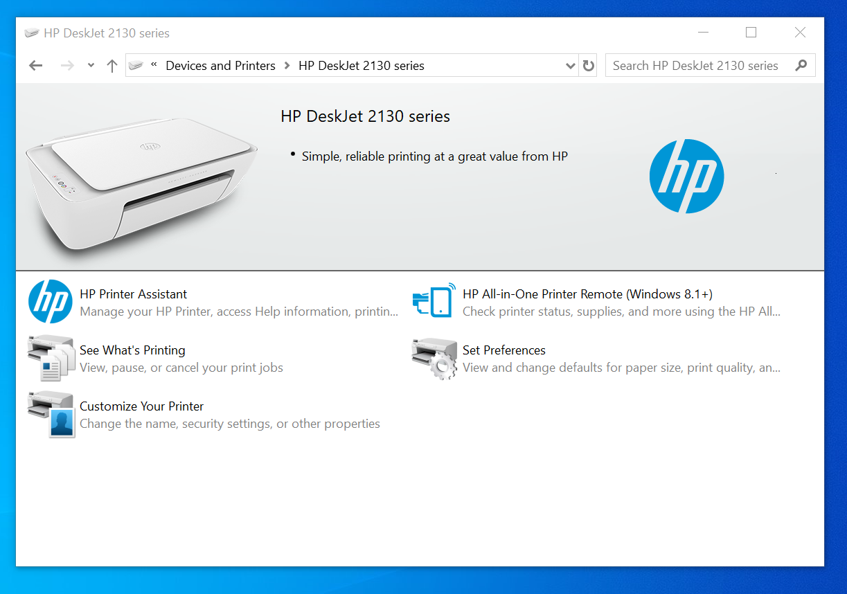The image size is (847, 594).
Task: Click 'Simple, reliable printing at a great value' text
Action: [x=435, y=156]
